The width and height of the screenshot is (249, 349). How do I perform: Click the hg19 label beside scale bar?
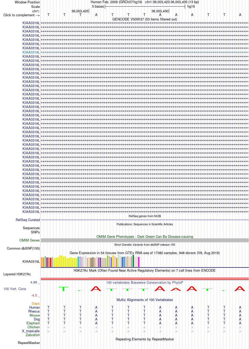click(191, 7)
